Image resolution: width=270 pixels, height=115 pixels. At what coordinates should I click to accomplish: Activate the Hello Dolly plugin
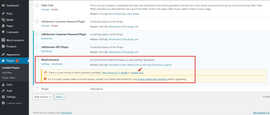tap(45, 10)
